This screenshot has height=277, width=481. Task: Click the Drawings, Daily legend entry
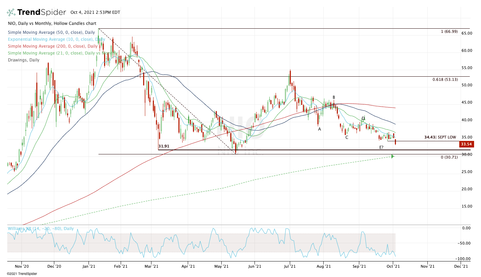pos(23,60)
